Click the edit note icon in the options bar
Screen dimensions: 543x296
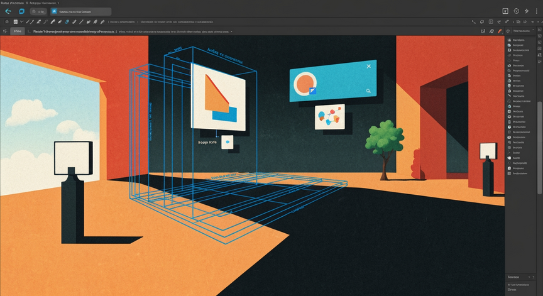click(483, 31)
